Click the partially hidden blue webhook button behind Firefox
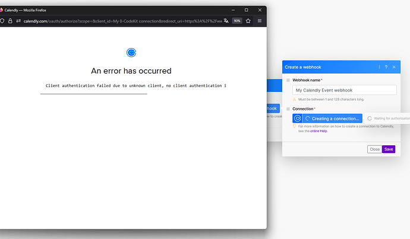410x239 pixels. [273, 109]
